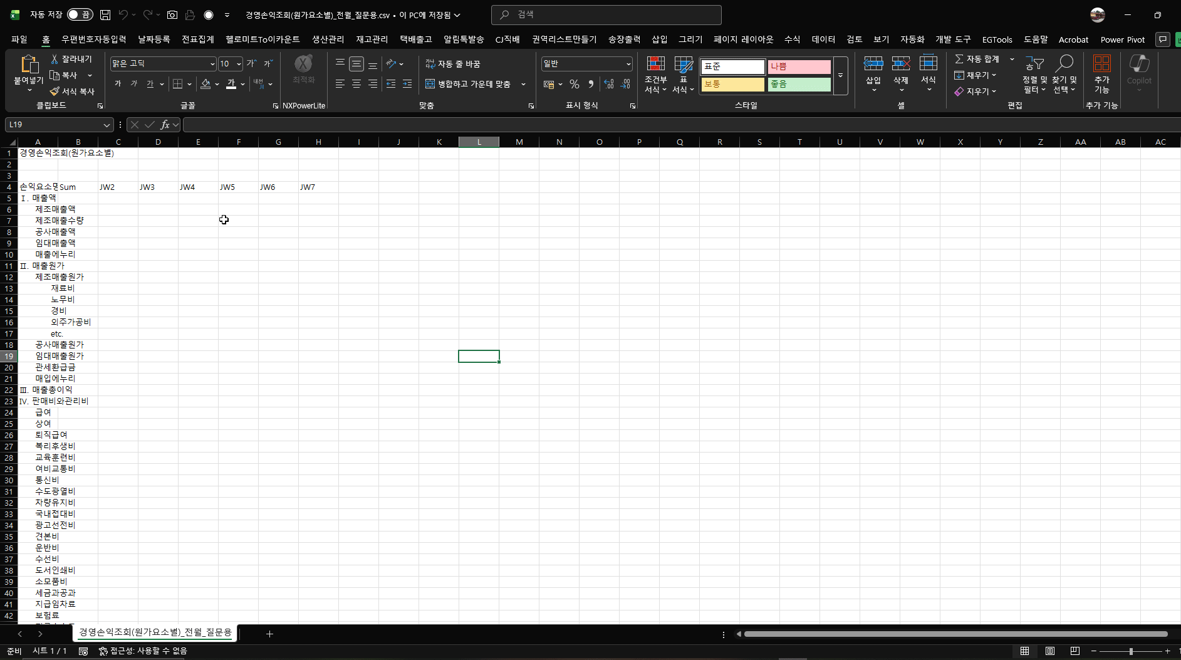The width and height of the screenshot is (1181, 660).
Task: Open the font name dropdown 맑은 고딕
Action: coord(212,64)
